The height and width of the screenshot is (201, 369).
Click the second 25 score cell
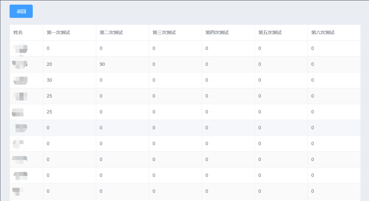[x=69, y=112]
